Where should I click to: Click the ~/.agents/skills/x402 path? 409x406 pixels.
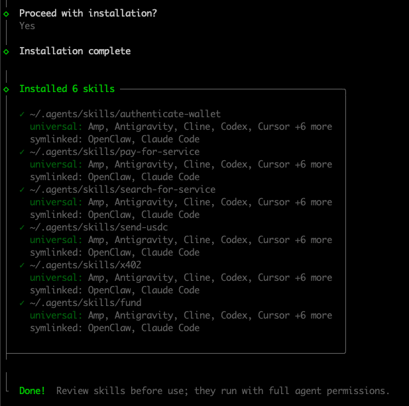86,265
